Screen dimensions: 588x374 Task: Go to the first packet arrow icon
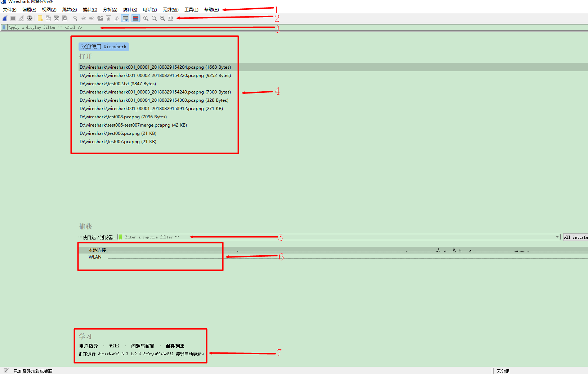(x=108, y=18)
